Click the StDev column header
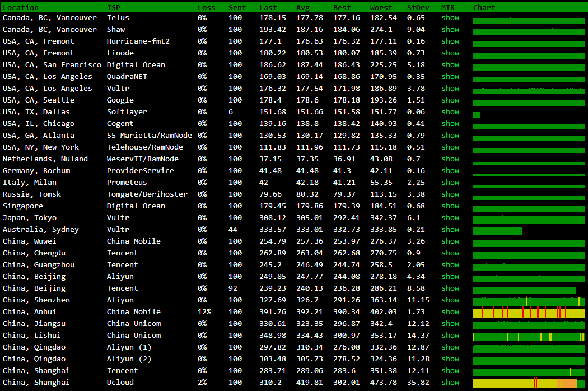588x391 pixels. point(418,7)
